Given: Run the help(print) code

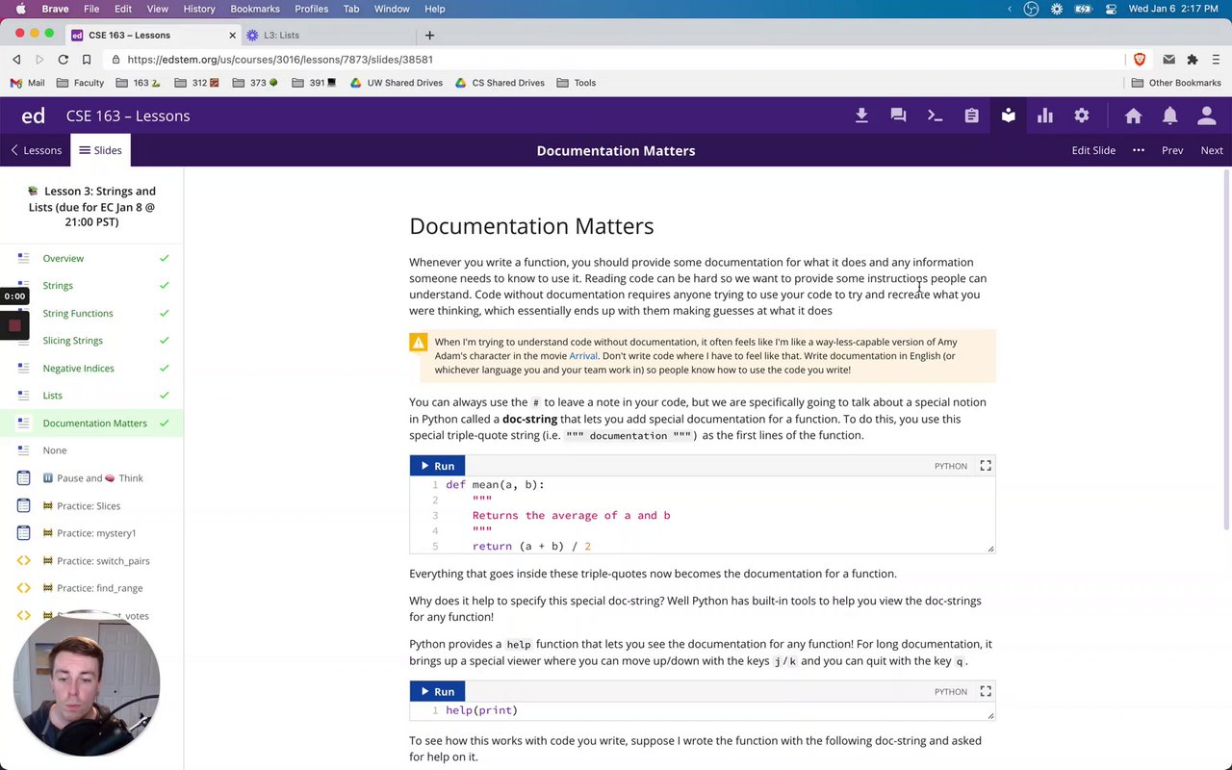Looking at the screenshot, I should click(x=437, y=691).
